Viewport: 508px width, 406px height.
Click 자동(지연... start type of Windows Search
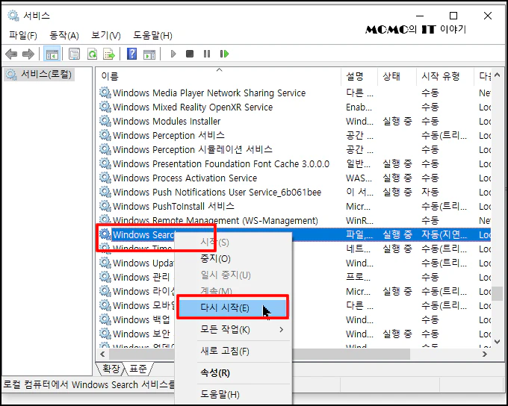(x=444, y=235)
